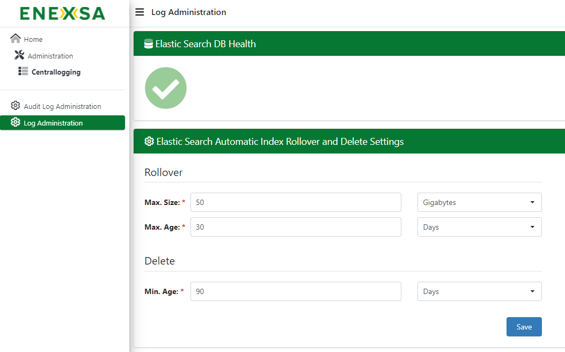565x352 pixels.
Task: Click the Min. Age input field
Action: 296,291
